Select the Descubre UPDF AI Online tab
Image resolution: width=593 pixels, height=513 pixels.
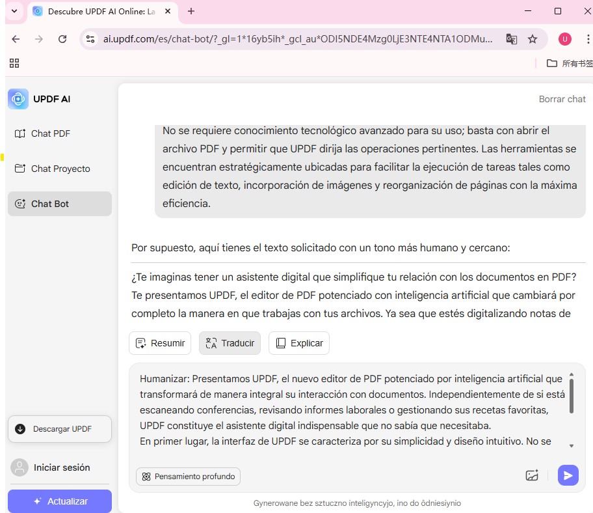pos(101,11)
